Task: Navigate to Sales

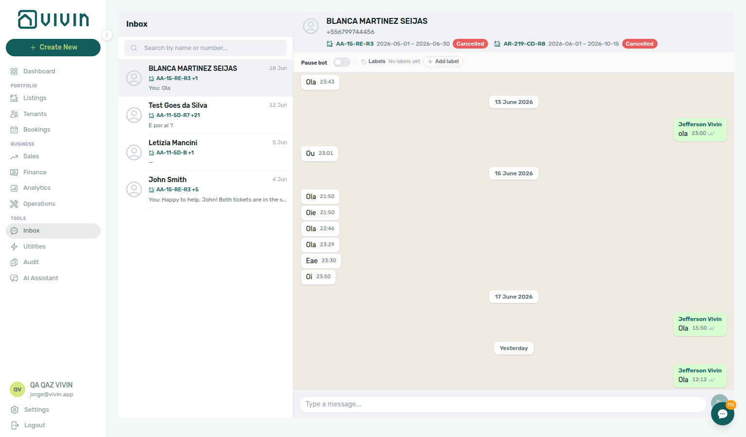Action: point(53,156)
